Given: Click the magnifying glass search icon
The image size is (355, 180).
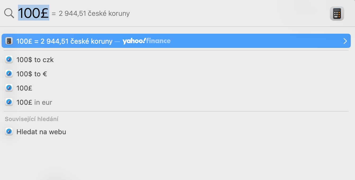Looking at the screenshot, I should pos(9,13).
